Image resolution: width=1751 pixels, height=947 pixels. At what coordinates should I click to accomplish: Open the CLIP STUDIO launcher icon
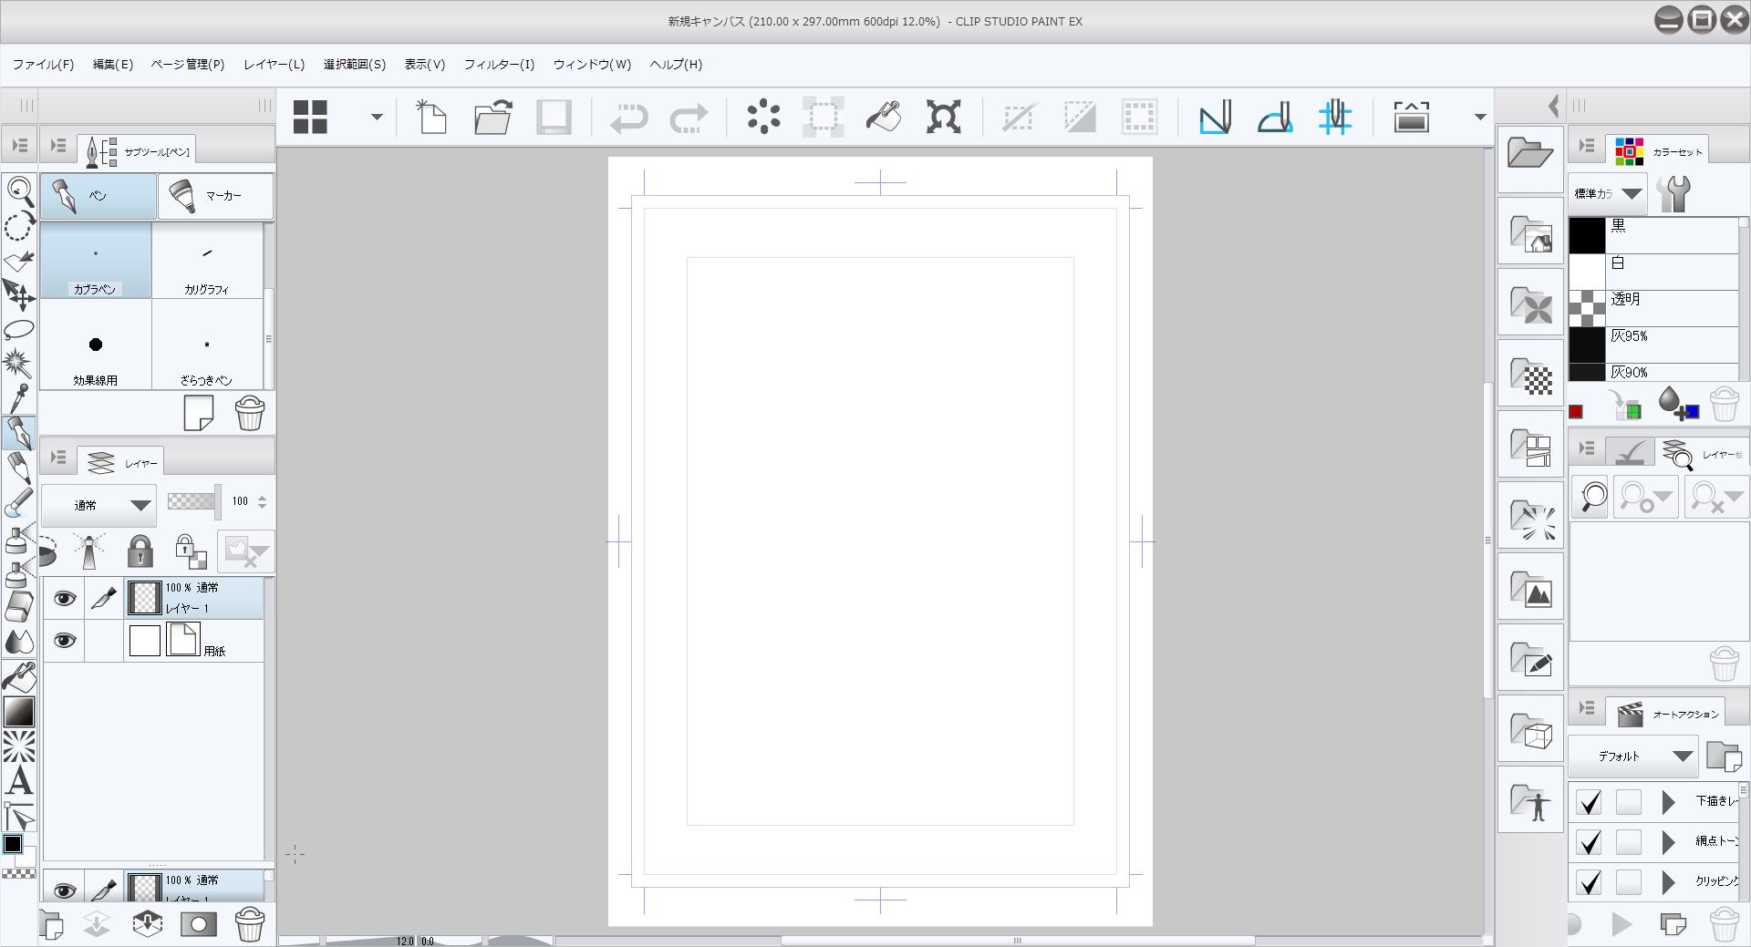pos(310,118)
